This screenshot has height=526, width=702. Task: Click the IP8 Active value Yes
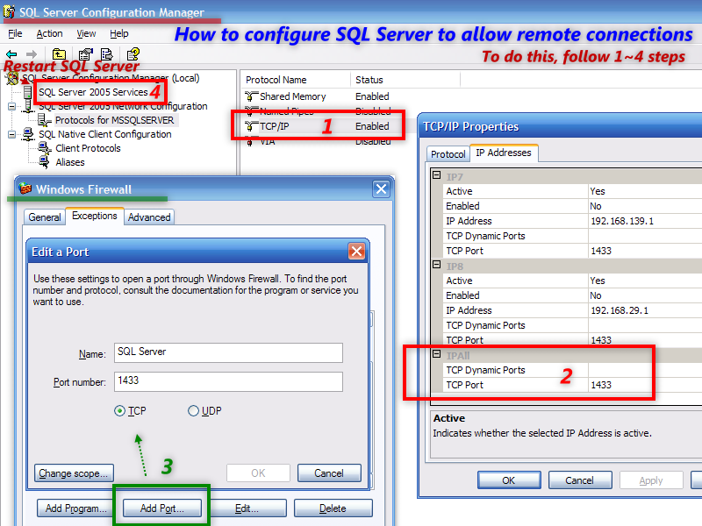pos(598,281)
